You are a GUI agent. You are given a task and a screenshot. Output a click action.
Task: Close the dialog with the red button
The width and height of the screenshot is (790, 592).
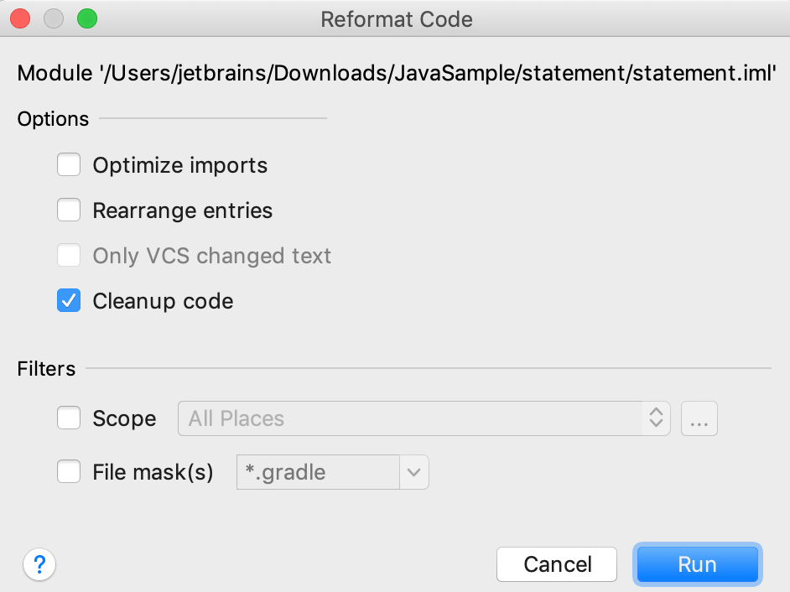point(20,19)
